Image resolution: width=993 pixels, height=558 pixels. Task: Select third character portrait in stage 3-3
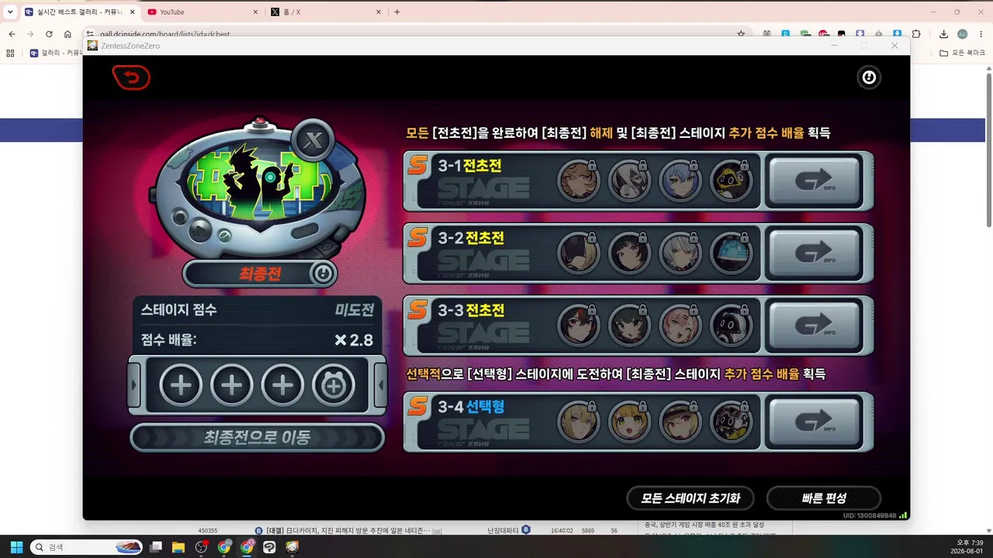[680, 325]
